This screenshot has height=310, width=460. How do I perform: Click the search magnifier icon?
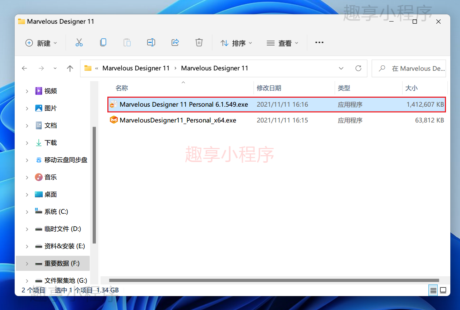(x=382, y=68)
